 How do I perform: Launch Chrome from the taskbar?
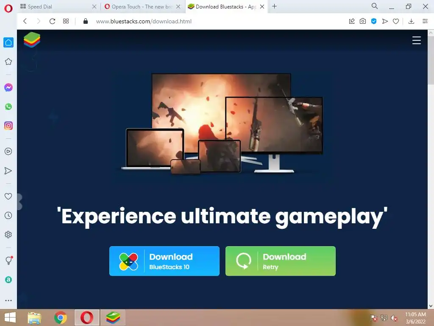point(61,318)
